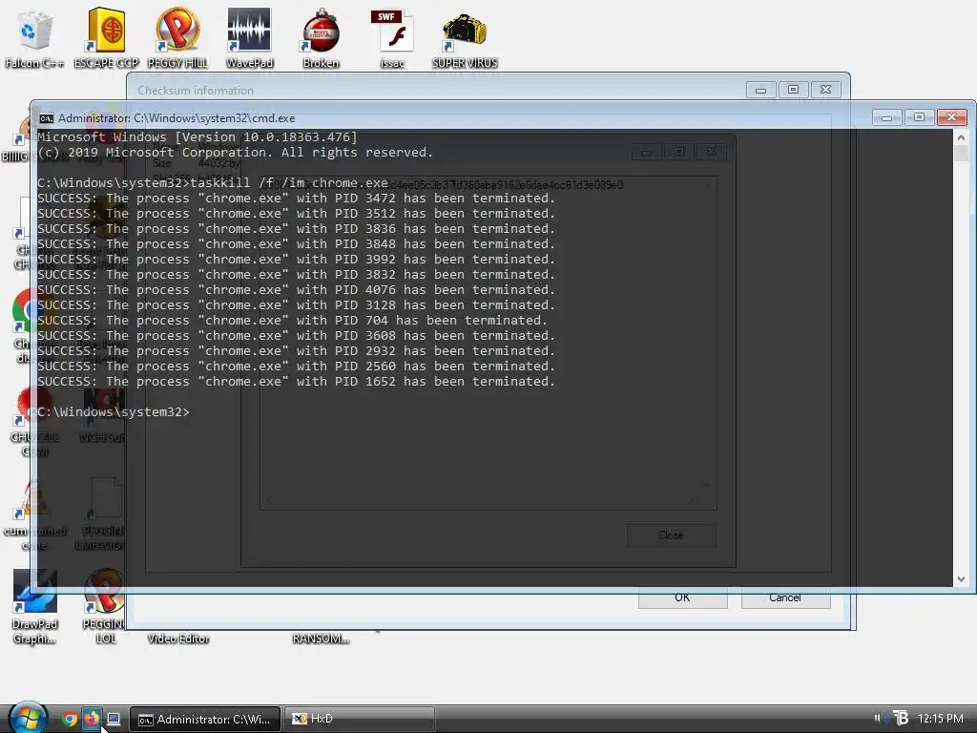977x733 pixels.
Task: Click the cmd vertical scrollbar thumb
Action: tap(961, 153)
